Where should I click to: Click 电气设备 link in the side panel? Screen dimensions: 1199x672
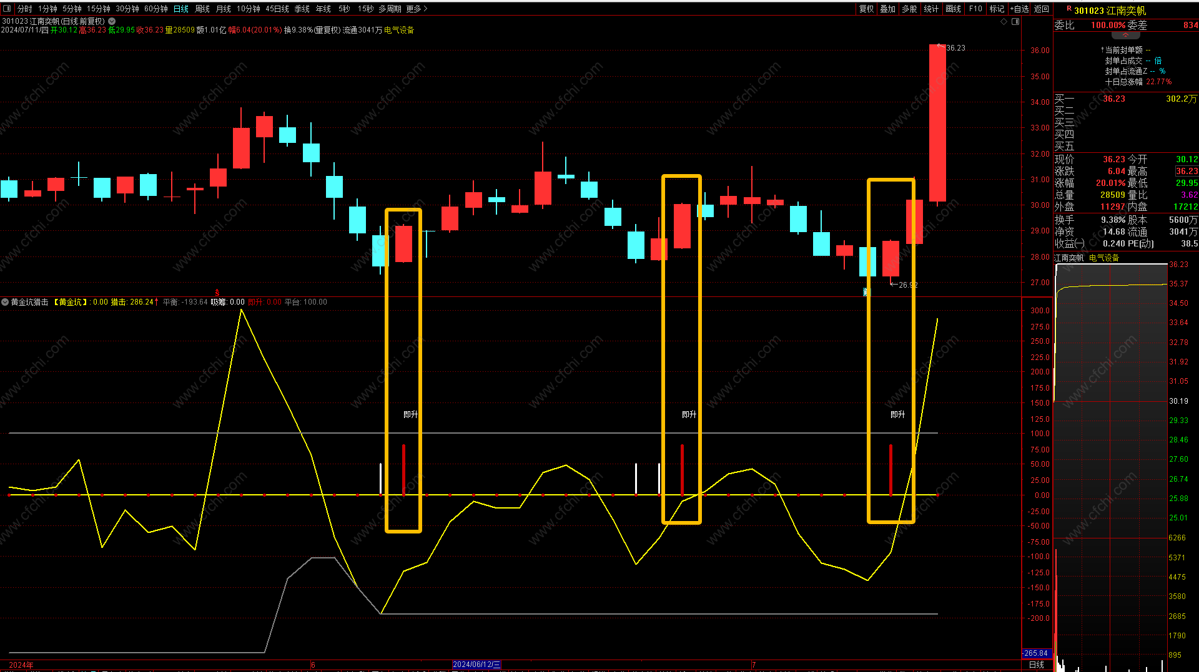(1104, 258)
